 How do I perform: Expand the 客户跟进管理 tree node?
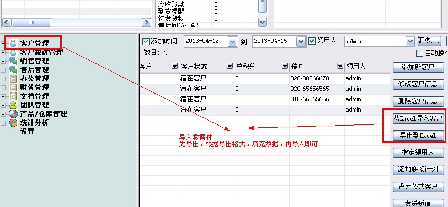pos(3,52)
